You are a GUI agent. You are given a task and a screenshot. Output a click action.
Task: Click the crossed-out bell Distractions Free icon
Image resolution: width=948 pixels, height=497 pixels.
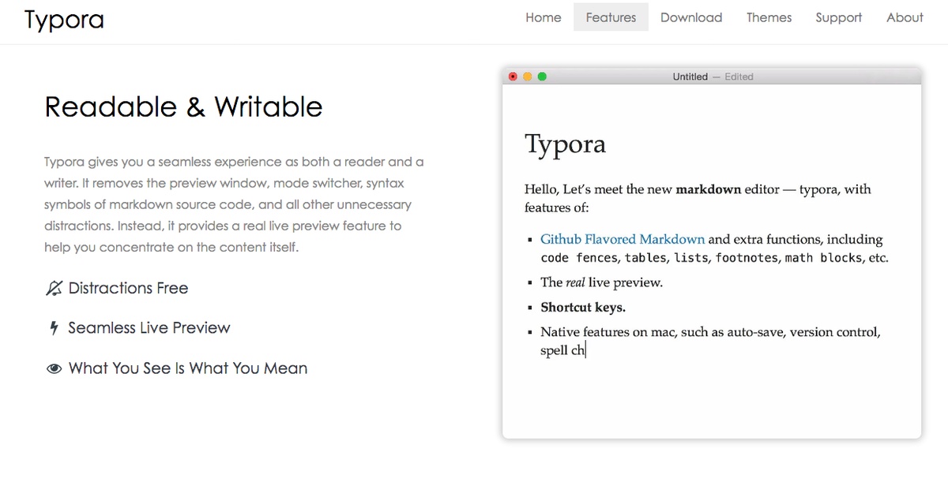pos(54,289)
